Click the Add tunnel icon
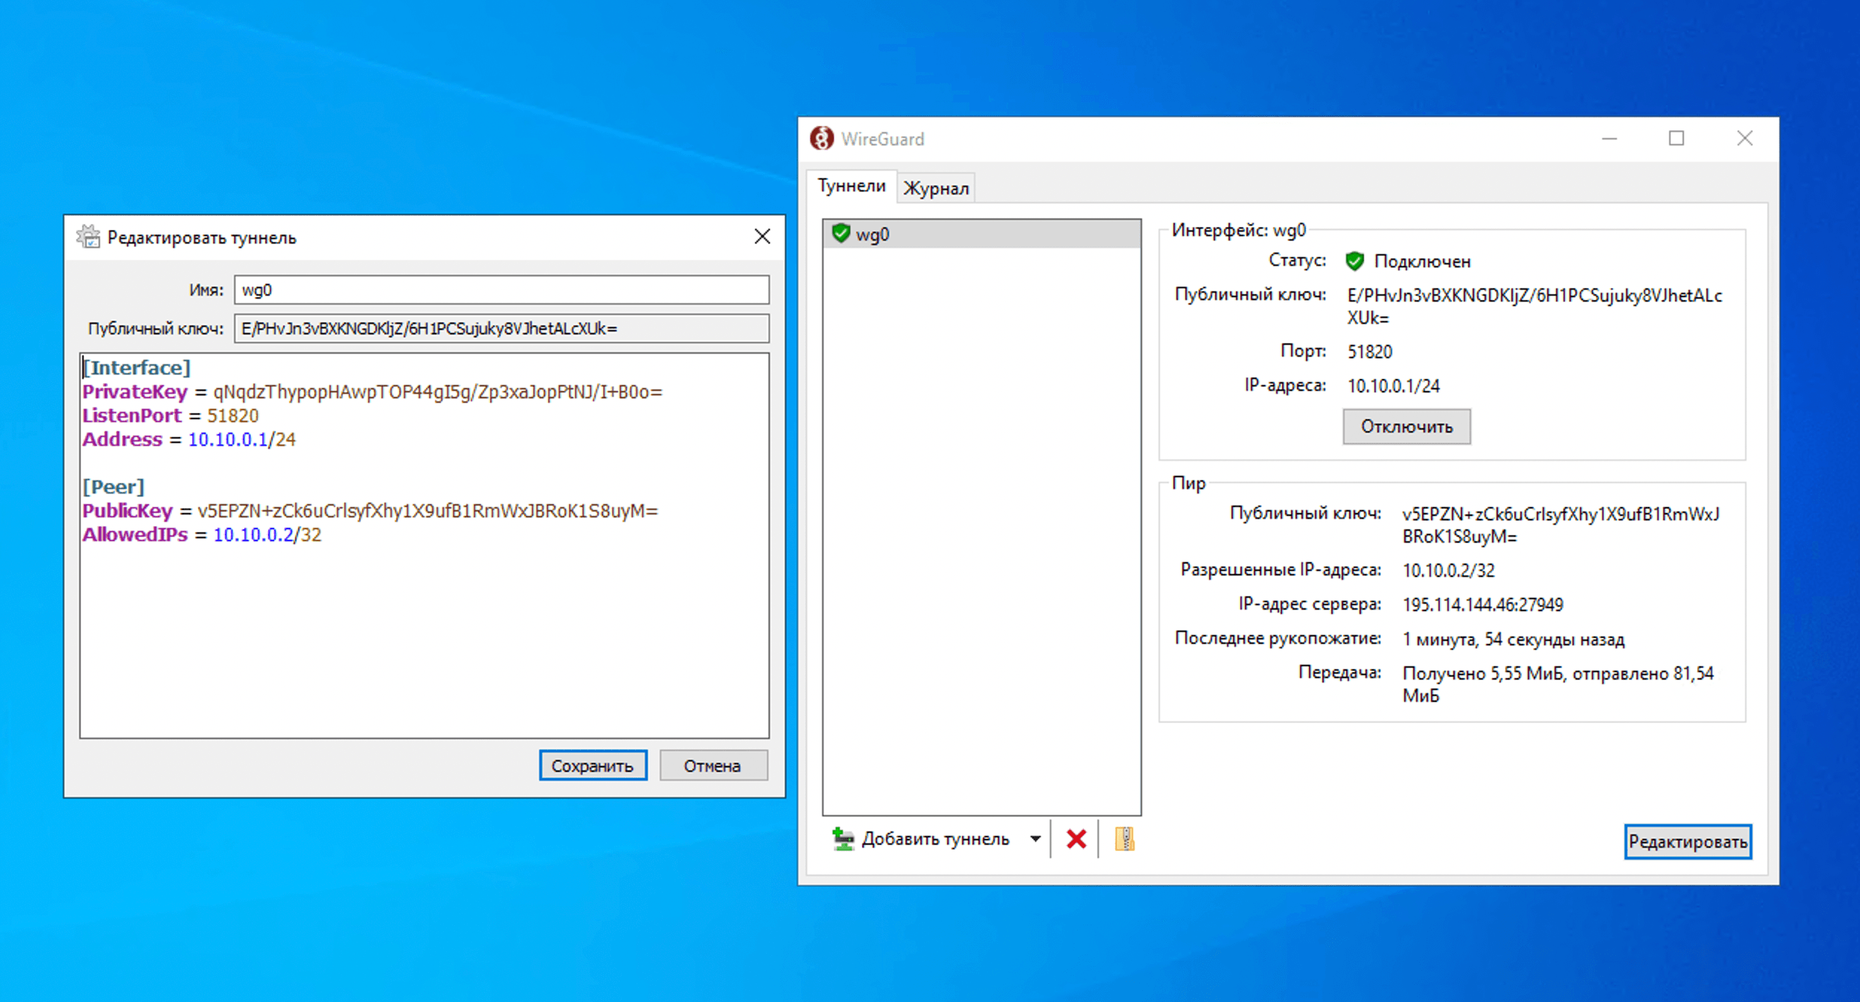This screenshot has width=1860, height=1002. [842, 839]
